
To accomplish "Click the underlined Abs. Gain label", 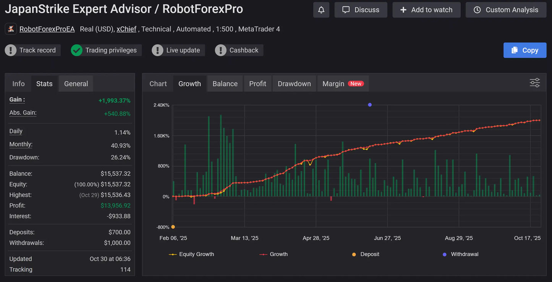I will click(x=23, y=113).
